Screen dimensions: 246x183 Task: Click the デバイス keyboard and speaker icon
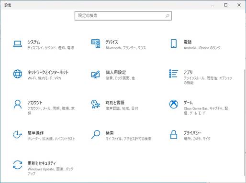pos(96,43)
